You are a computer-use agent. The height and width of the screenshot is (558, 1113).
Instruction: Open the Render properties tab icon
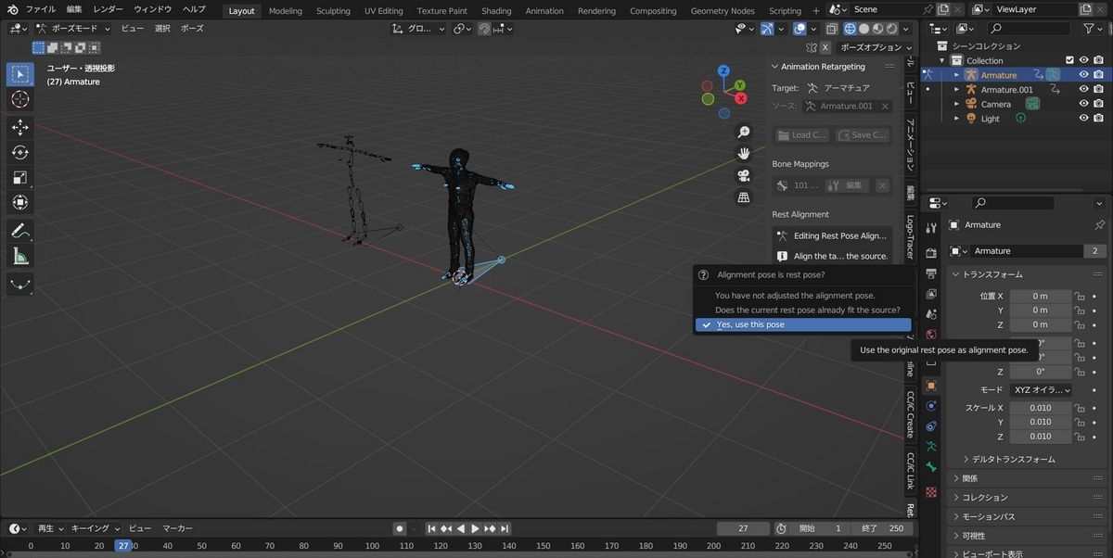(x=931, y=252)
